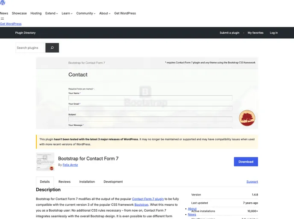Click the 'Description' heading

(48, 189)
